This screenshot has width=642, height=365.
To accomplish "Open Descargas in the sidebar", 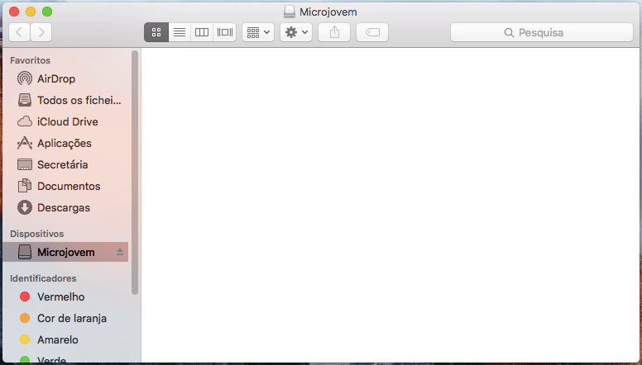I will point(65,207).
